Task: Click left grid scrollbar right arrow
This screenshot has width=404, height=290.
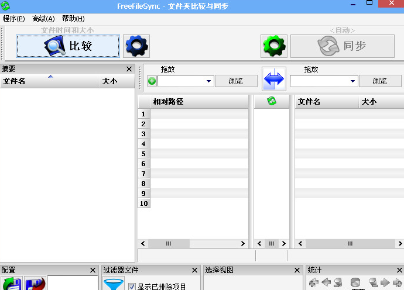Action: (243, 243)
